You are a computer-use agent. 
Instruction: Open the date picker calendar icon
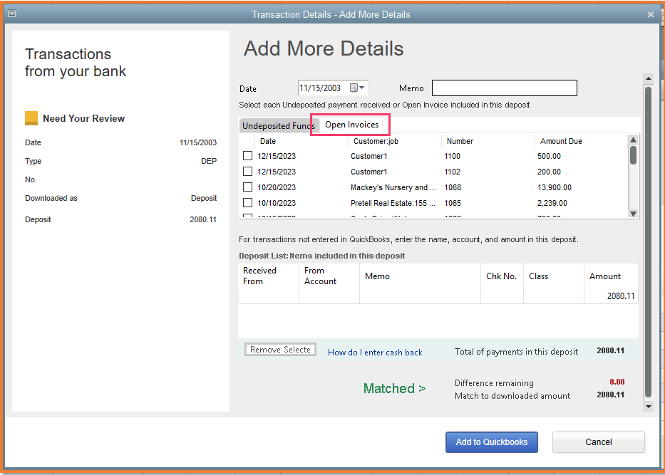pyautogui.click(x=354, y=88)
